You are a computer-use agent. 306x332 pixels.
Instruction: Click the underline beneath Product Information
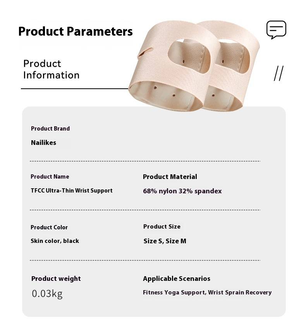[74, 89]
